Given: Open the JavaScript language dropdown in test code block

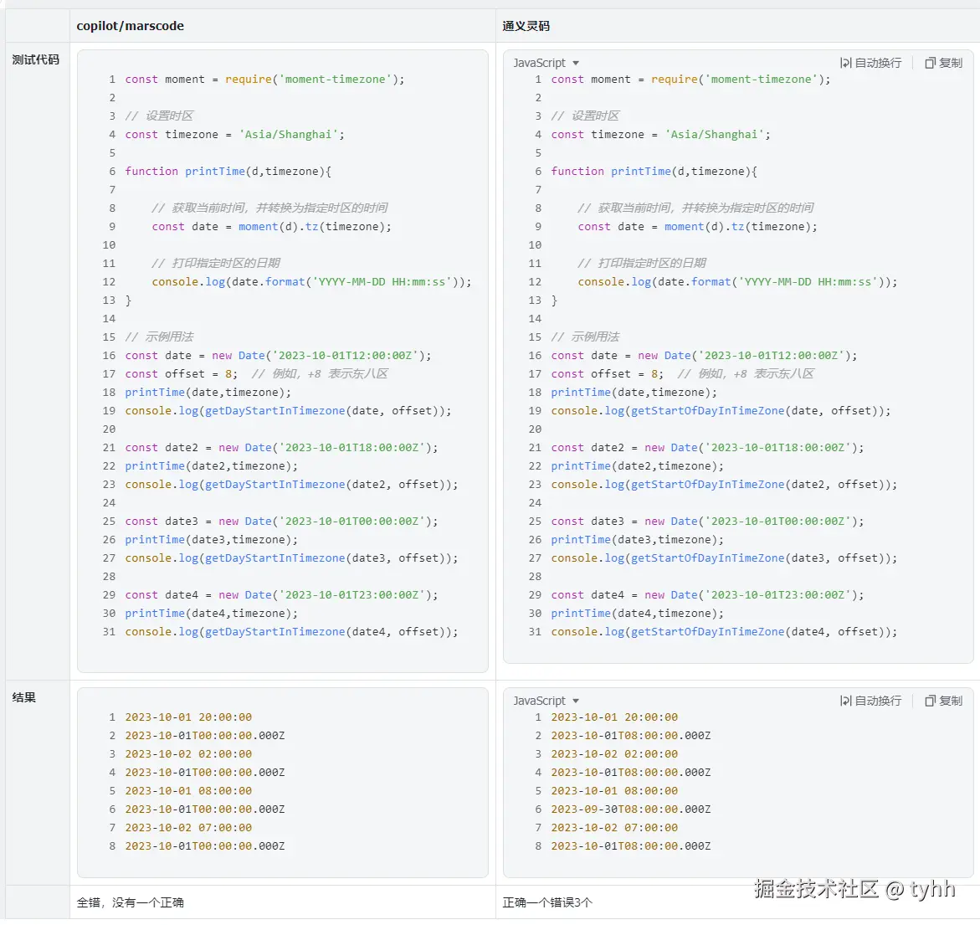Looking at the screenshot, I should (546, 63).
